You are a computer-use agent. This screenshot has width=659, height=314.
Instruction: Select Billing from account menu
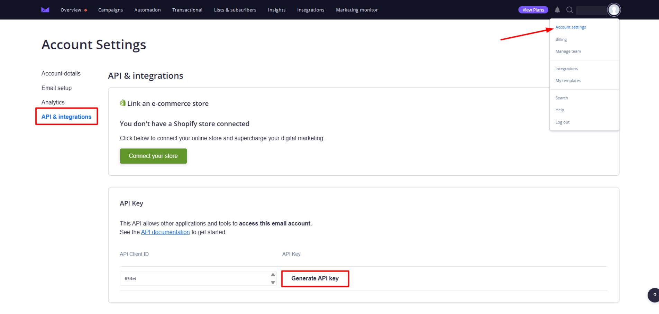point(561,39)
